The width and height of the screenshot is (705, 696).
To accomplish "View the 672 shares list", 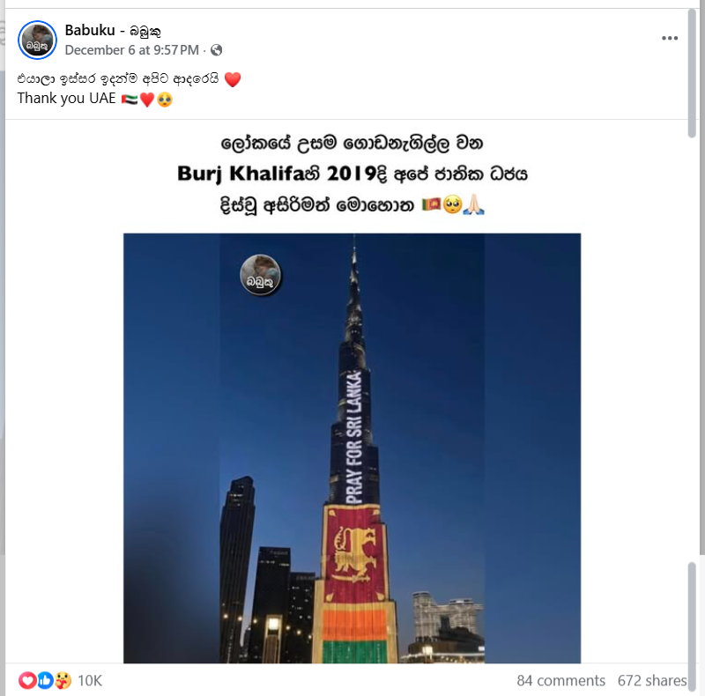I will 652,680.
